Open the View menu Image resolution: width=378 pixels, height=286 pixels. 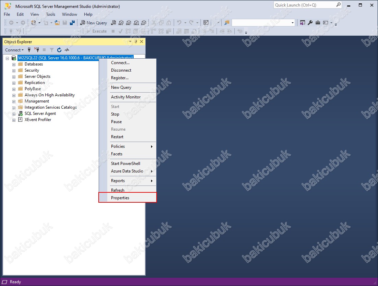click(35, 14)
